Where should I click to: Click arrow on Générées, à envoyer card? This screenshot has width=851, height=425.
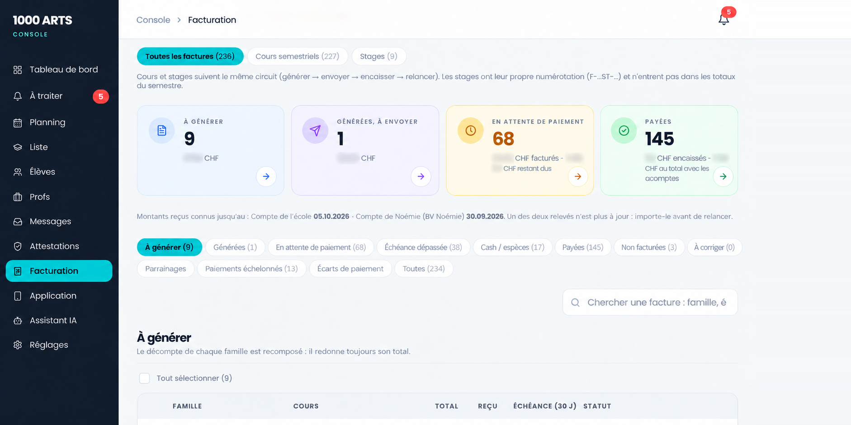click(421, 177)
